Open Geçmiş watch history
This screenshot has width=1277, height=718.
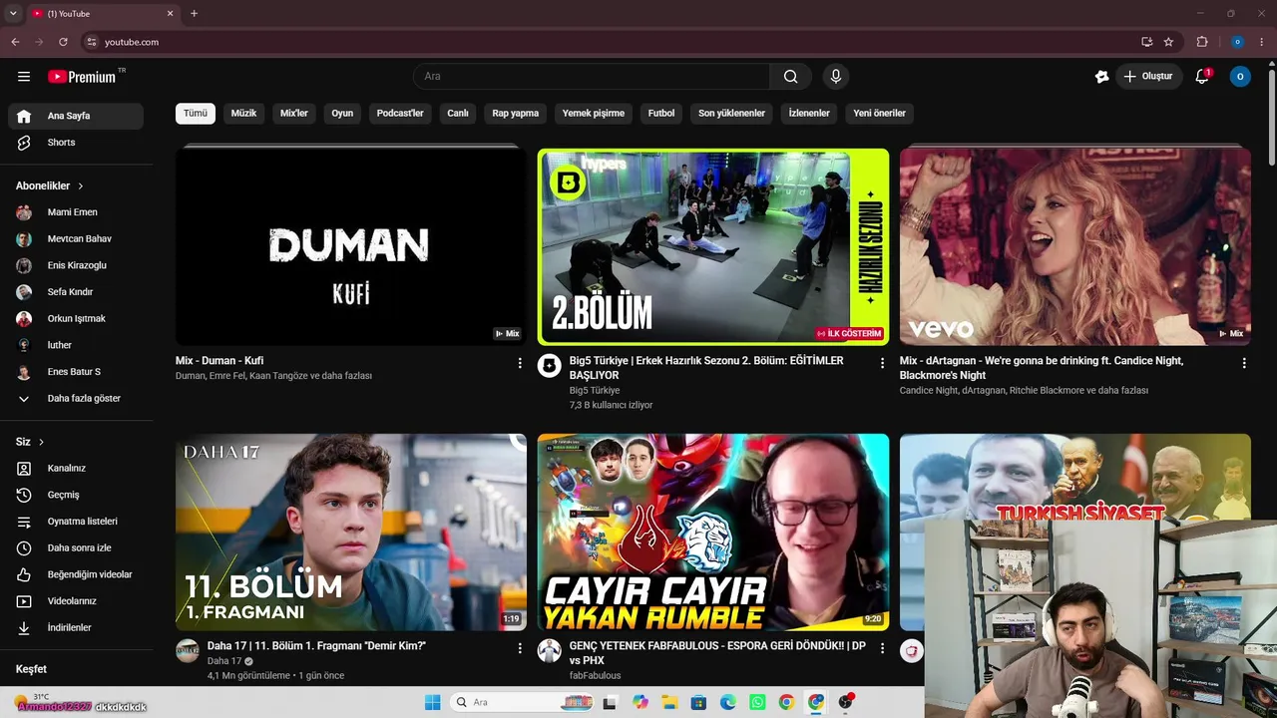(x=76, y=495)
